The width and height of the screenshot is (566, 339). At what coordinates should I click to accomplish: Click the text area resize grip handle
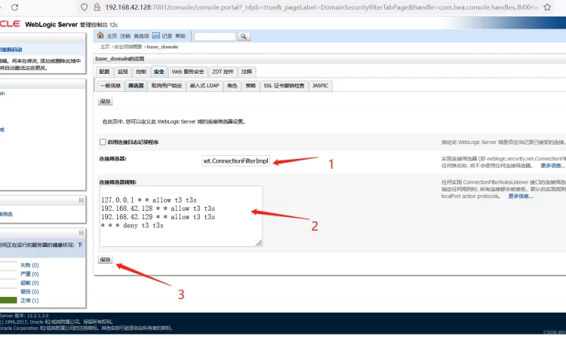click(259, 243)
